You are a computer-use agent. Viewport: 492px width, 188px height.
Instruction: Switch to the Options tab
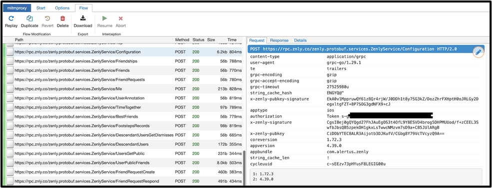point(62,8)
